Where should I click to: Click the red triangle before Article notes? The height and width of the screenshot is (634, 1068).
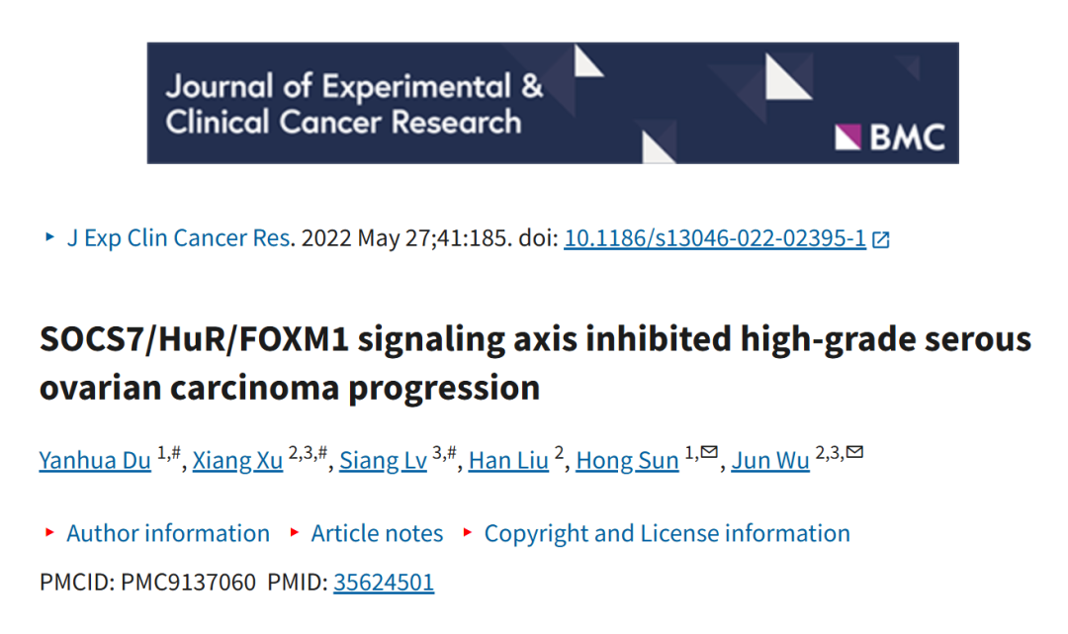[x=295, y=532]
